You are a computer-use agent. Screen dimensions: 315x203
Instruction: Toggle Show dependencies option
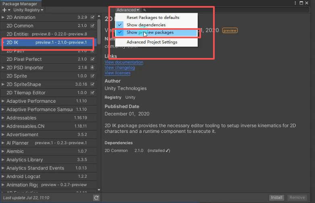point(146,25)
